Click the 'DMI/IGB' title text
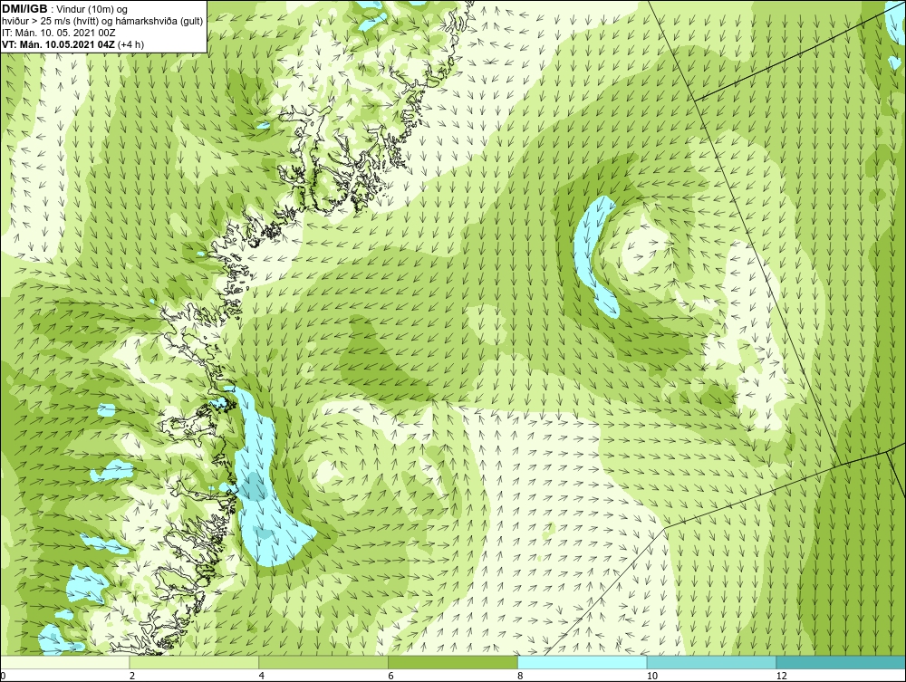The height and width of the screenshot is (682, 906). pos(24,9)
